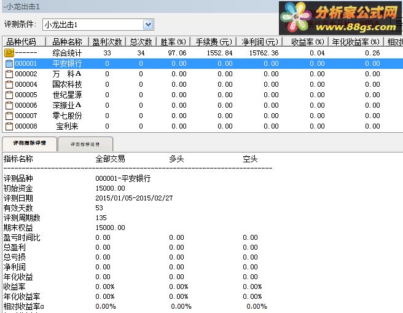The height and width of the screenshot is (313, 403).
Task: Open the 评测条件 dropdown arrow
Action: 148,25
